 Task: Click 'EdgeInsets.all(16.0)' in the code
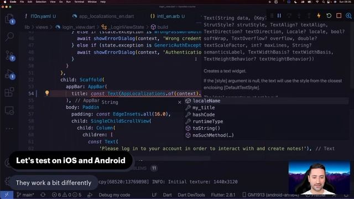pos(140,114)
